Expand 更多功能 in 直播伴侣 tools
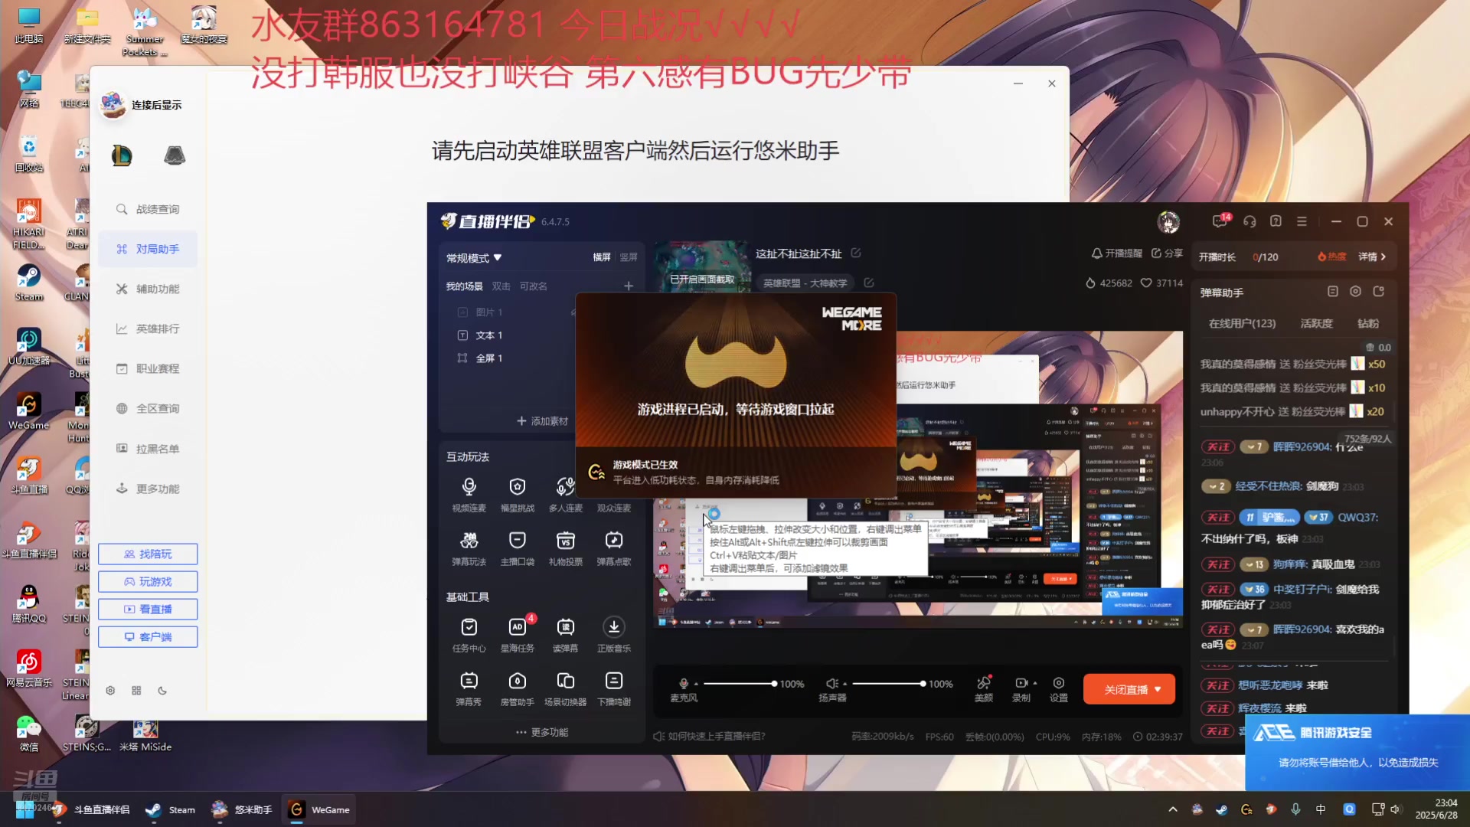This screenshot has height=827, width=1470. 542,732
